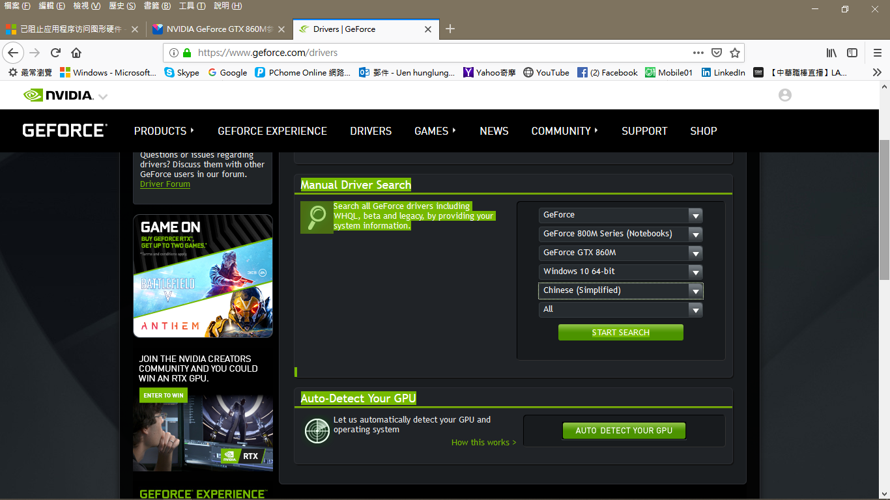Open the YouTube bookmark
Screen dimensions: 890x500
point(546,72)
